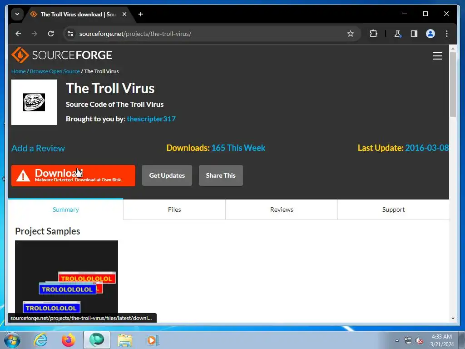Click the active browser icon in taskbar
This screenshot has height=349, width=465.
pos(97,340)
